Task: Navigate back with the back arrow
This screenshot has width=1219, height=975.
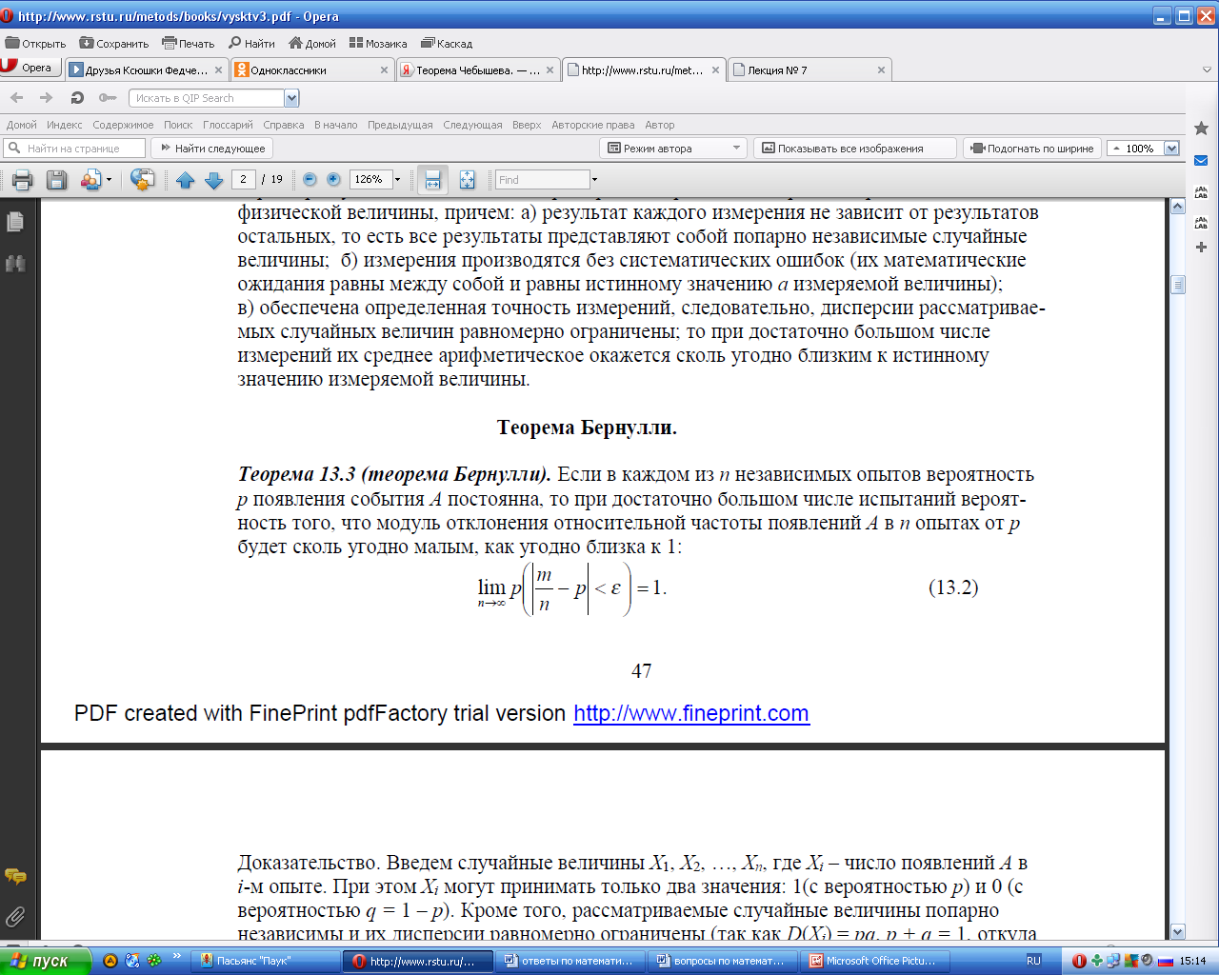Action: [x=17, y=98]
